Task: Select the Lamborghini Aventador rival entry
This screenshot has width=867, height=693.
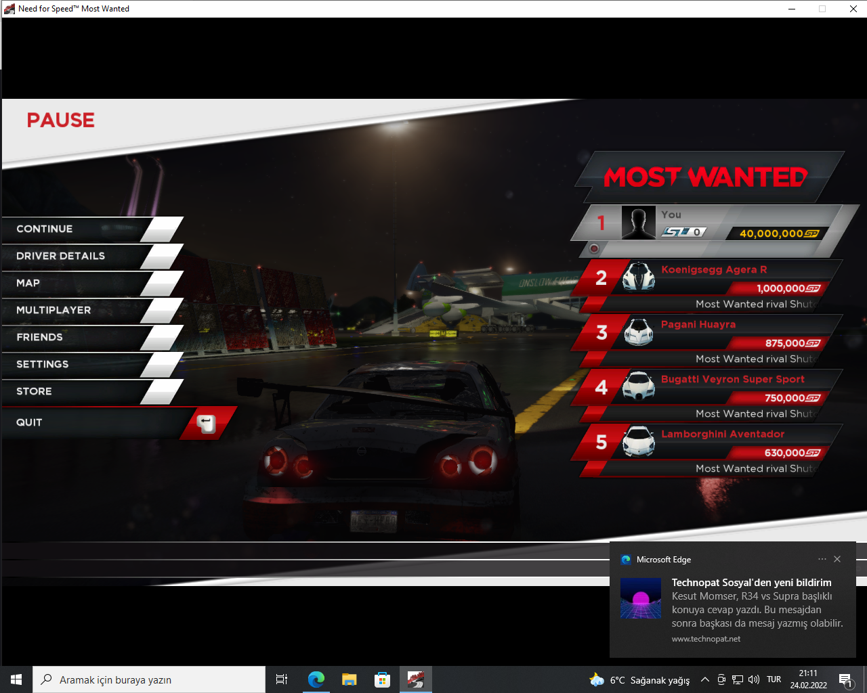Action: coord(708,450)
